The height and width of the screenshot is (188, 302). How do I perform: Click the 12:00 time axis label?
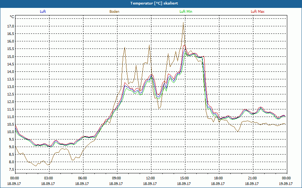click(151, 178)
